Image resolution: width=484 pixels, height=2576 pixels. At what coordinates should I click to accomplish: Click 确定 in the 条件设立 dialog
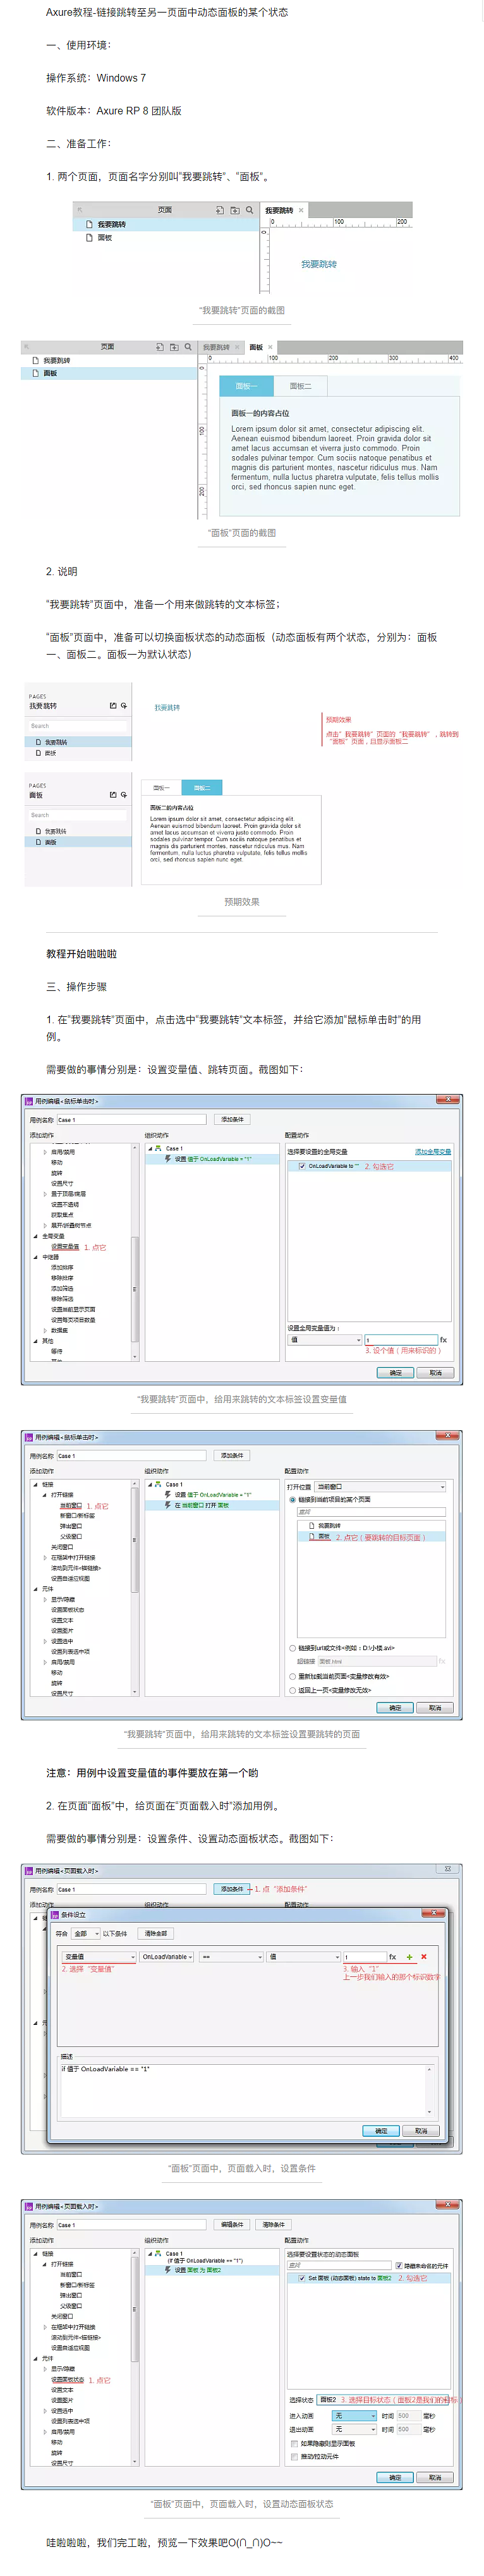click(x=381, y=2131)
